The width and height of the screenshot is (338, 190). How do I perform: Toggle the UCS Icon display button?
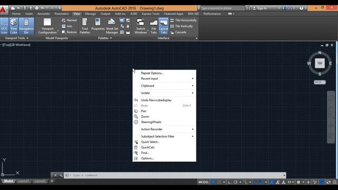click(x=4, y=26)
